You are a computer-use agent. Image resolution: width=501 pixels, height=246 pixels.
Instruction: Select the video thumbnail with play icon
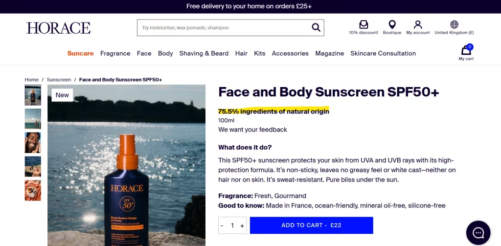click(x=33, y=119)
